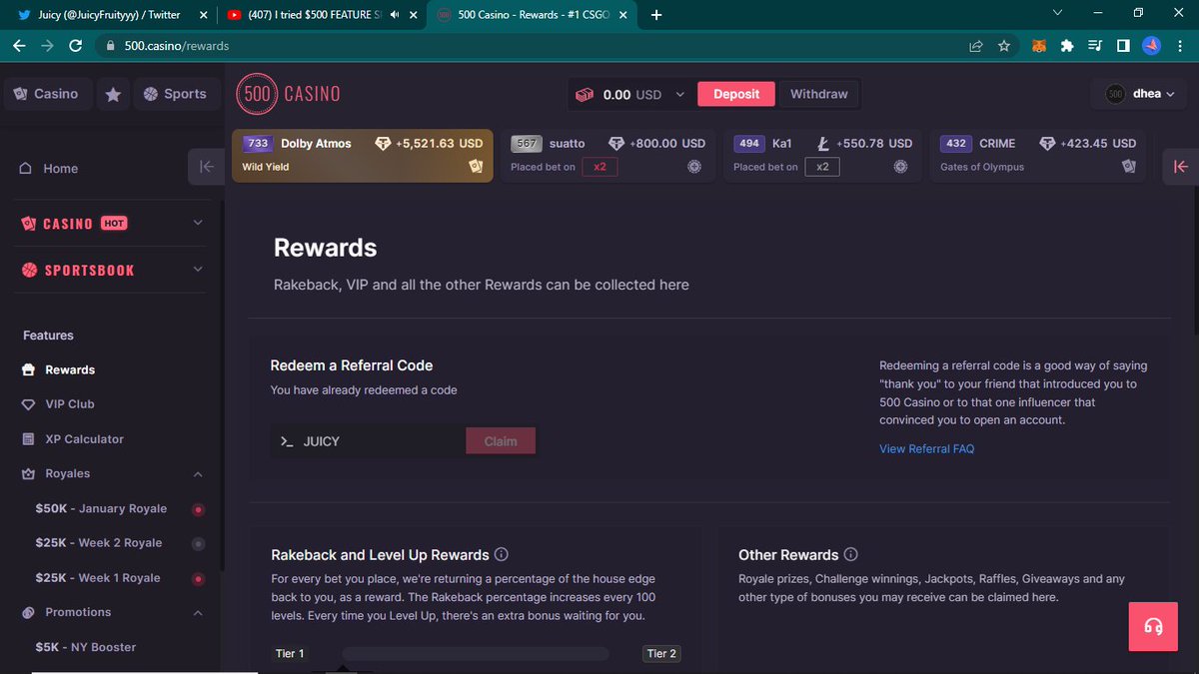Collapse the Royales group

[x=198, y=474]
